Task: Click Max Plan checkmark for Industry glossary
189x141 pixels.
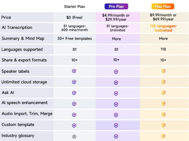Action: pos(163,136)
